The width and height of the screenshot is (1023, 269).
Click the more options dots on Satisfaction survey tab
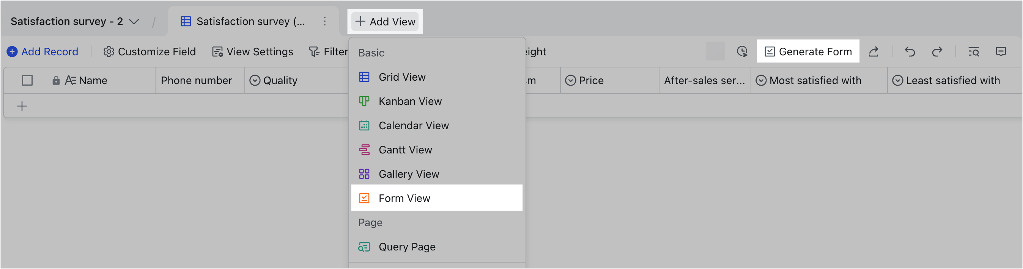coord(325,22)
